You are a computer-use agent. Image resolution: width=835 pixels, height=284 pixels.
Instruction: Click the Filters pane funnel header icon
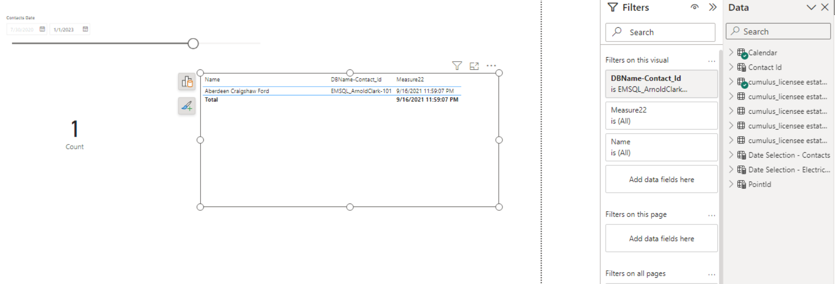(613, 7)
